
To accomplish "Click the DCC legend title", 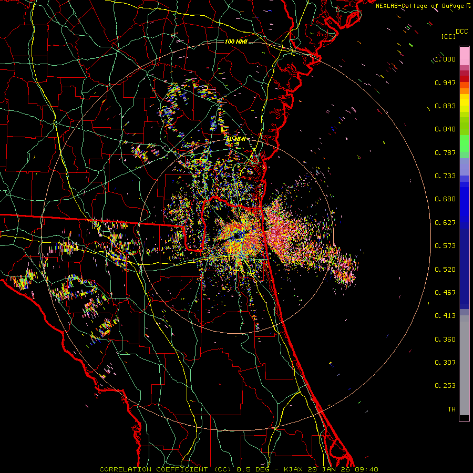I will click(461, 32).
